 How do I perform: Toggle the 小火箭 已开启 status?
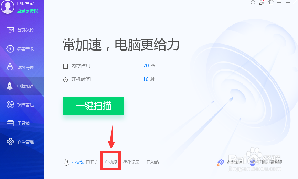[x=92, y=163]
